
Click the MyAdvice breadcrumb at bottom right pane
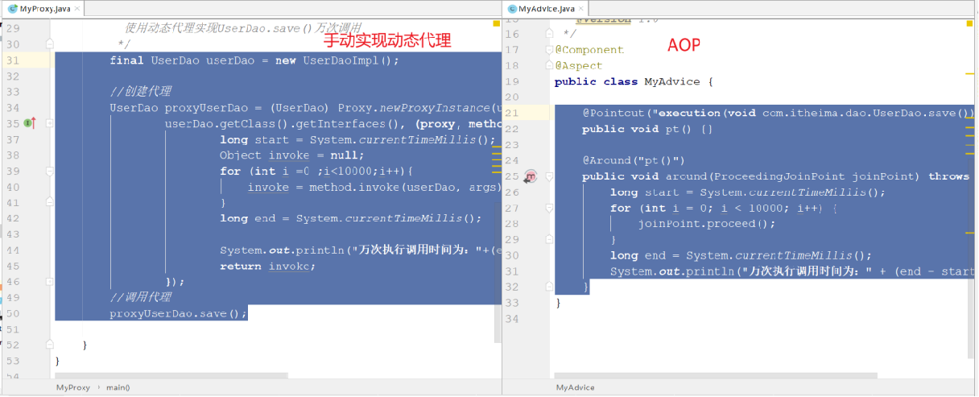[575, 387]
